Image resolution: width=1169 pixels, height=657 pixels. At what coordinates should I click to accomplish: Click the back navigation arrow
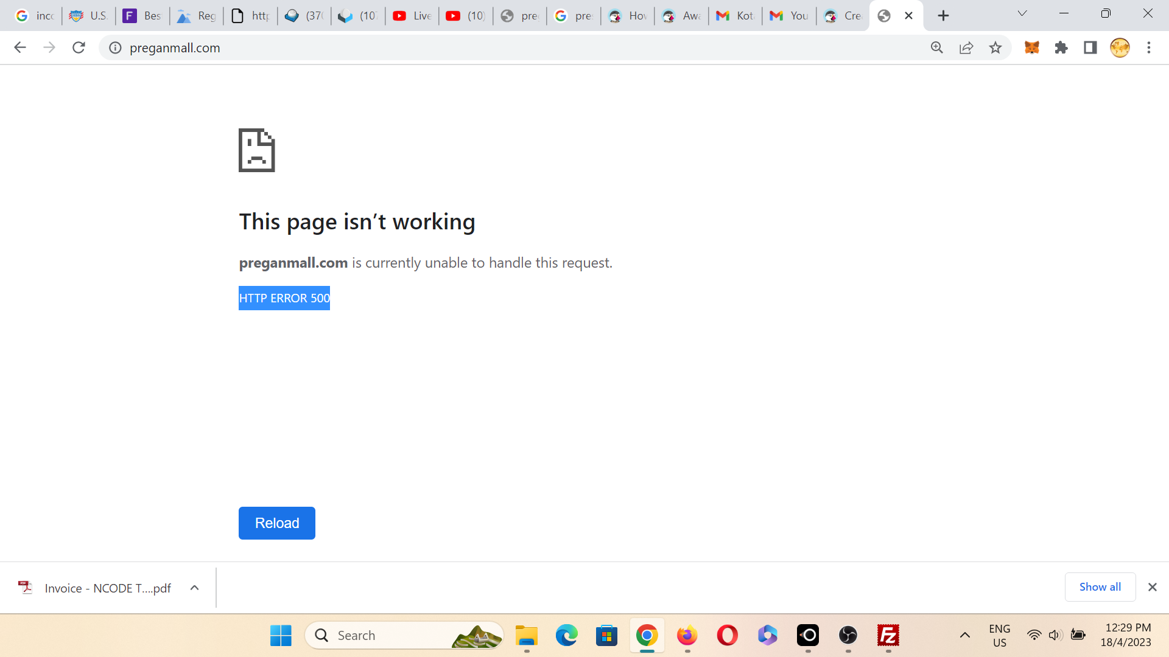click(x=20, y=47)
